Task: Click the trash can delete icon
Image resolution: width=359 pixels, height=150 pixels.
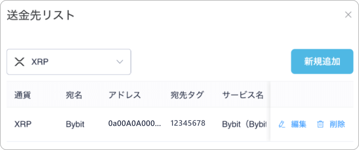Action: click(320, 124)
